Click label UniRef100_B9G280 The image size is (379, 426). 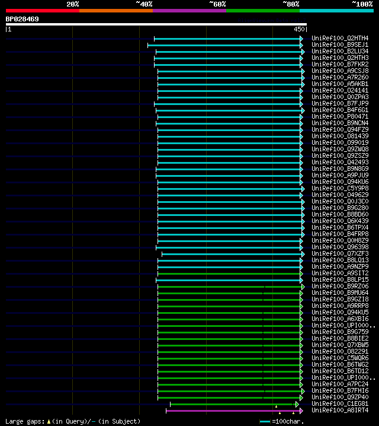340,208
